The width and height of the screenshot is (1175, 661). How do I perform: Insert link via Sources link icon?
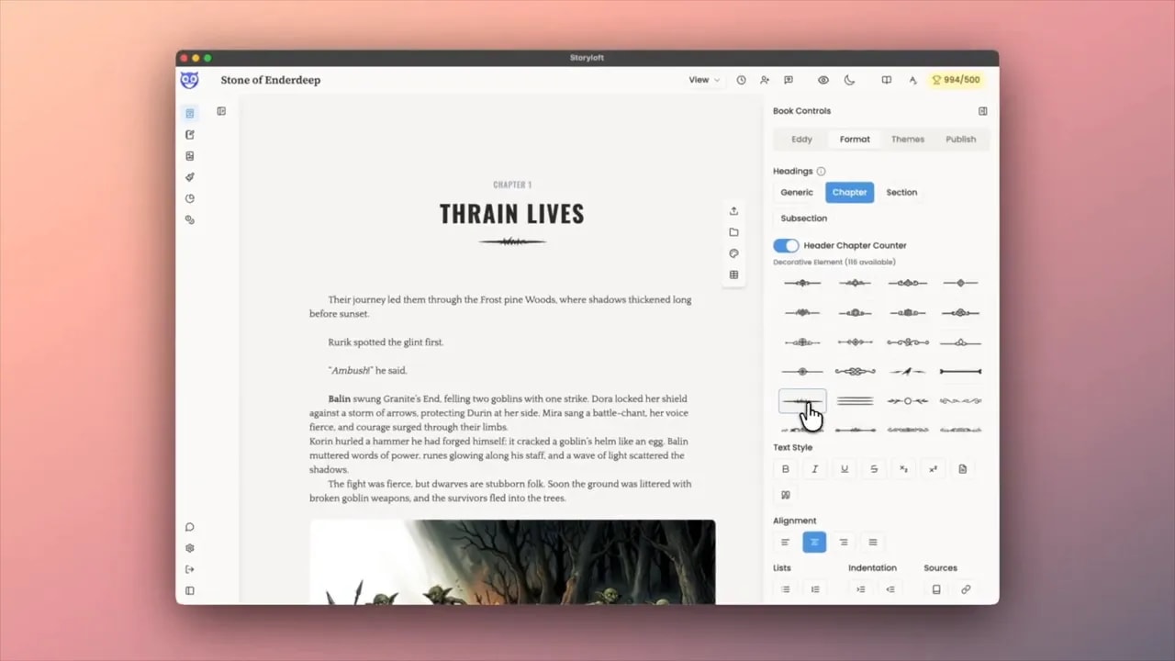tap(966, 589)
